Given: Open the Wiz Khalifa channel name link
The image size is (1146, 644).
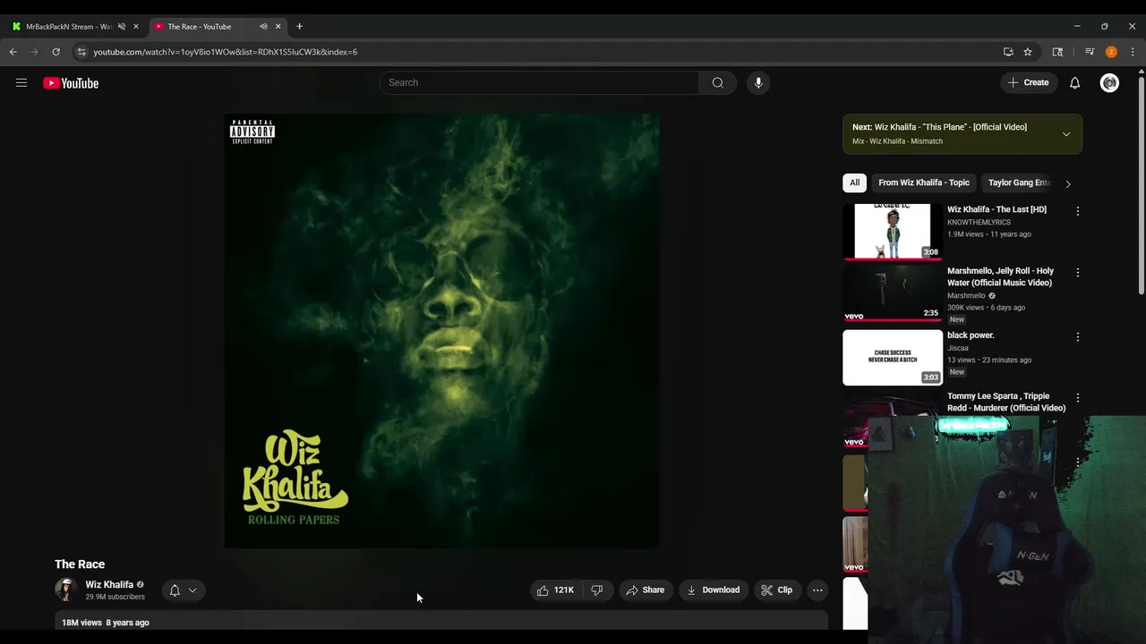Looking at the screenshot, I should tap(109, 584).
